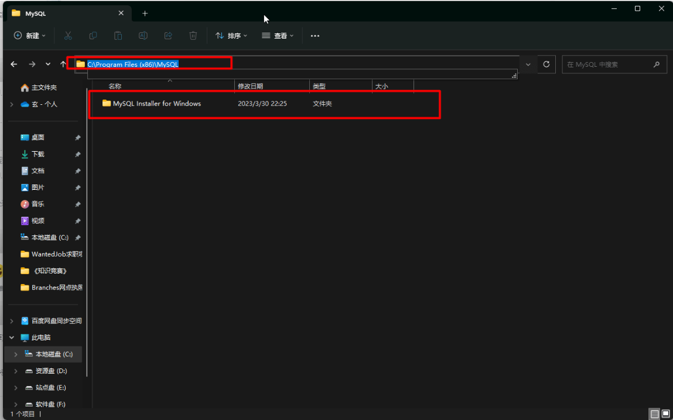The height and width of the screenshot is (420, 673).
Task: Open 下载 in quick access
Action: (33, 154)
